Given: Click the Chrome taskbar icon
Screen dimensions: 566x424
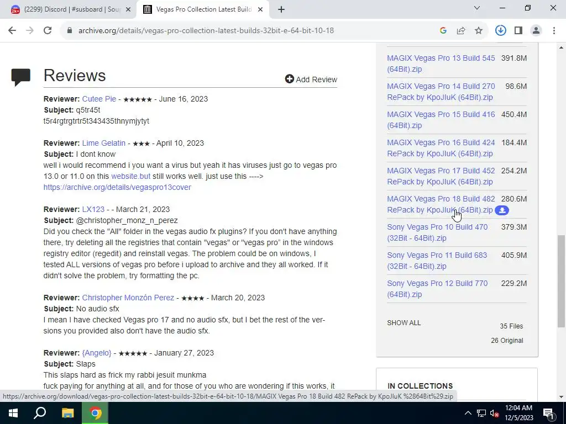Looking at the screenshot, I should (95, 413).
